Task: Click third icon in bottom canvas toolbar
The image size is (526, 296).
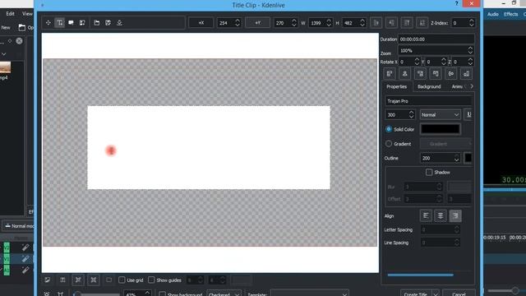Action: click(78, 280)
